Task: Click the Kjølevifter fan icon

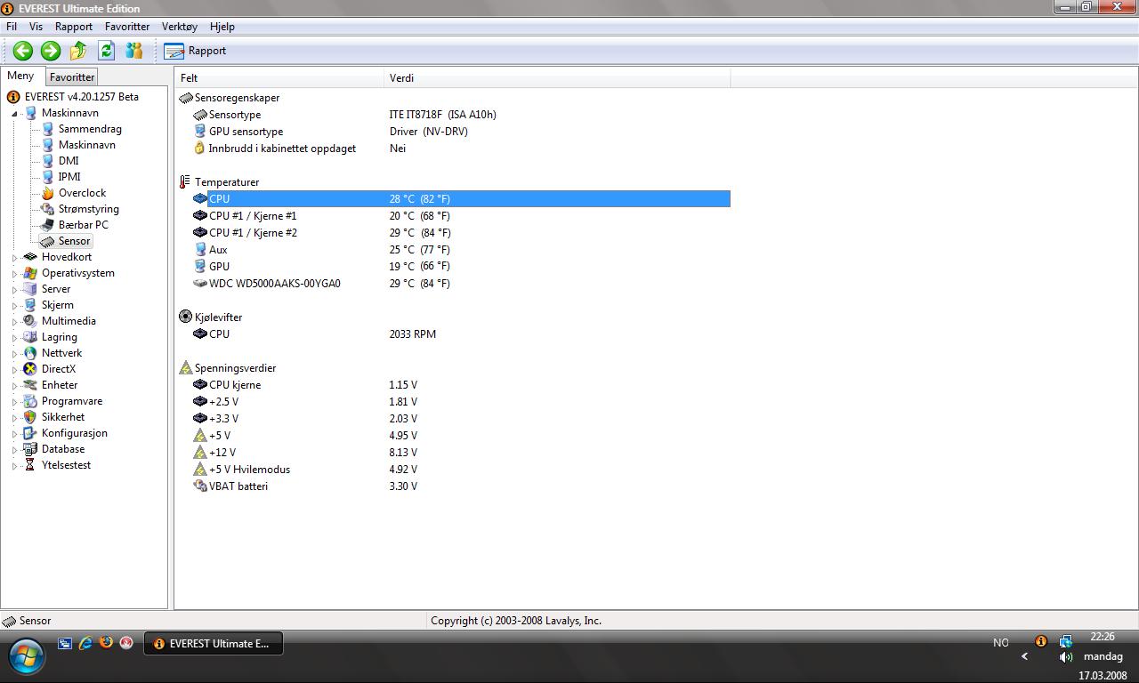Action: 185,317
